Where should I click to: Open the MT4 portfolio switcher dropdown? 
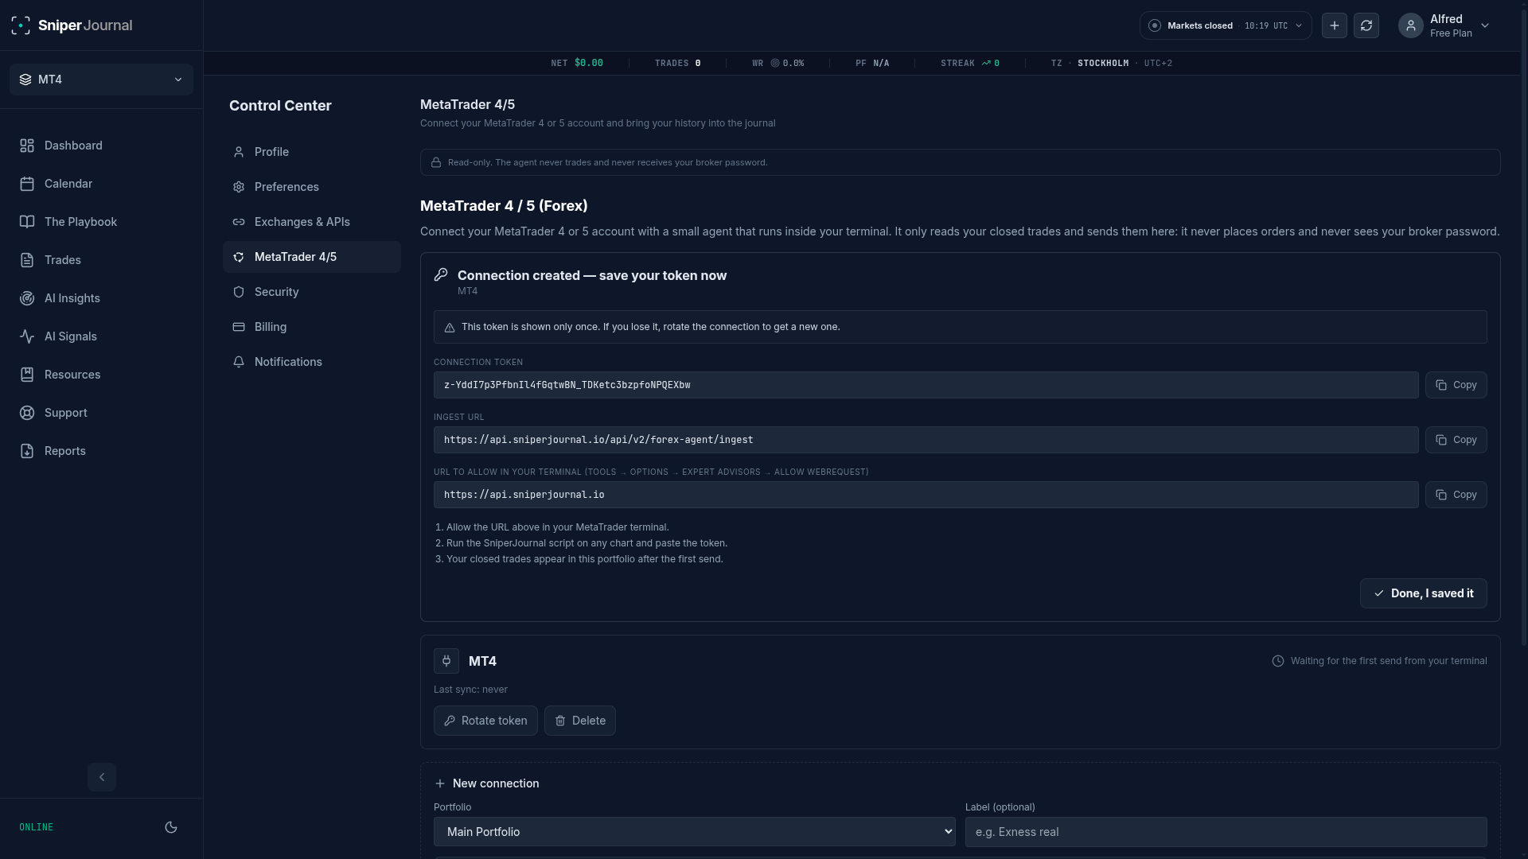101,80
